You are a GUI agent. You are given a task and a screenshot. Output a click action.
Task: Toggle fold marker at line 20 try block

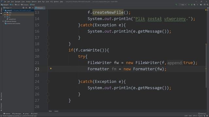pos(48,57)
